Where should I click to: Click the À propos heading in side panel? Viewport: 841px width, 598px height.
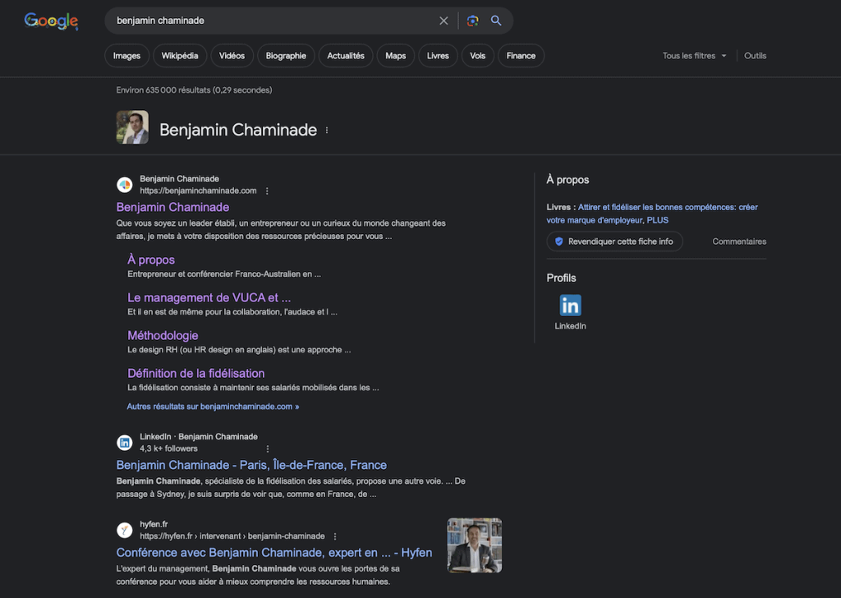point(568,180)
